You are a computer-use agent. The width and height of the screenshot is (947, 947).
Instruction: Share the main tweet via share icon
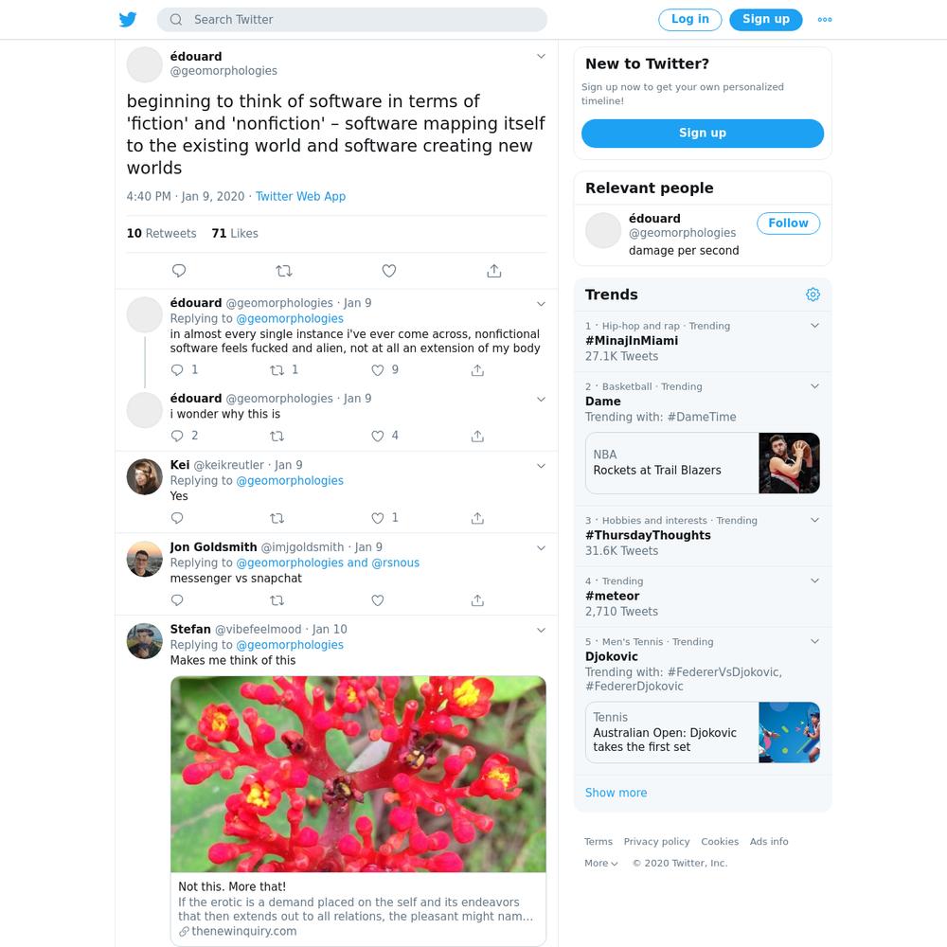[494, 271]
